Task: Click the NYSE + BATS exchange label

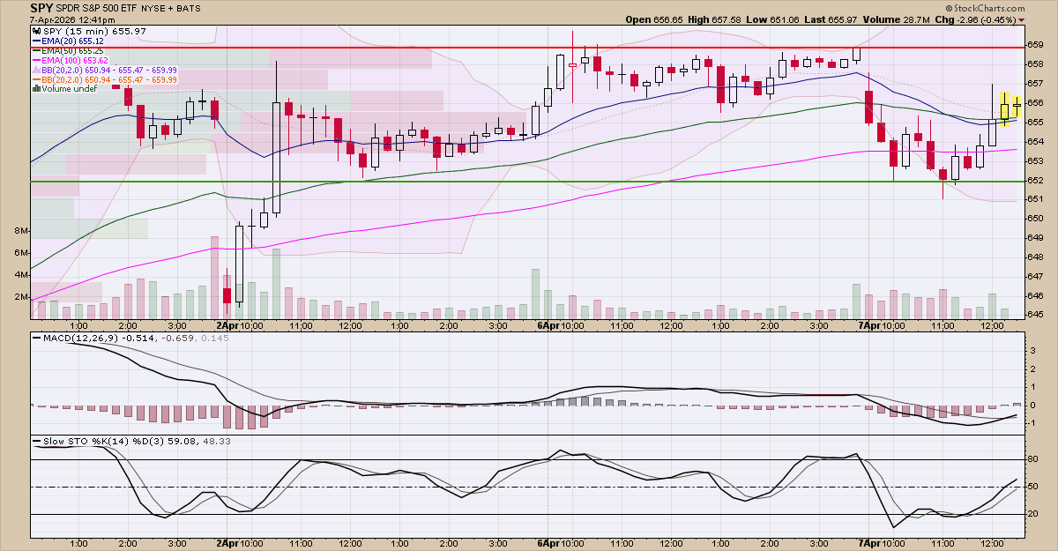Action: pyautogui.click(x=169, y=8)
